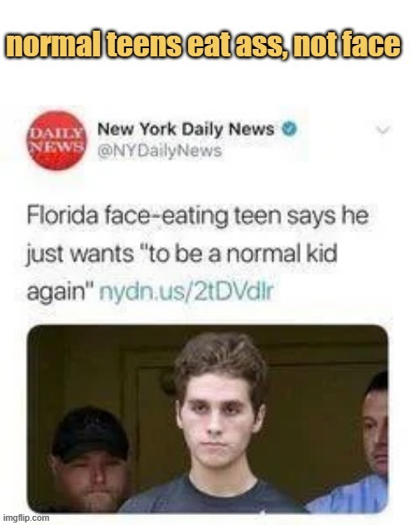Click the imgflip.com watermark
414x525 pixels.
[x=26, y=518]
